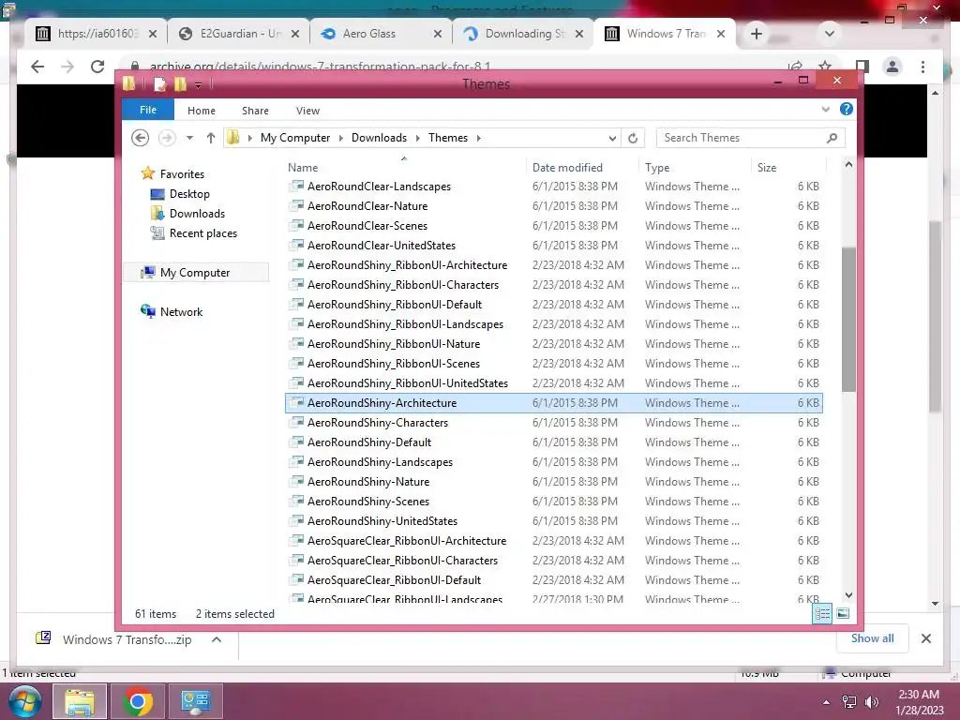Expand the arrow after Downloads breadcrumb

click(417, 139)
